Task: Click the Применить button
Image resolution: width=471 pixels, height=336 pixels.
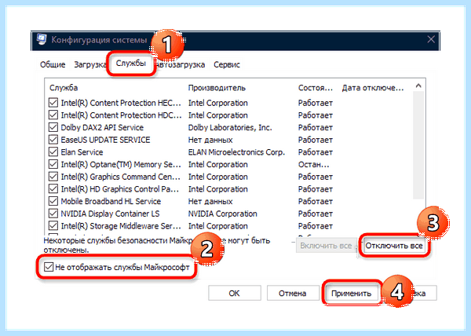Action: [x=352, y=293]
